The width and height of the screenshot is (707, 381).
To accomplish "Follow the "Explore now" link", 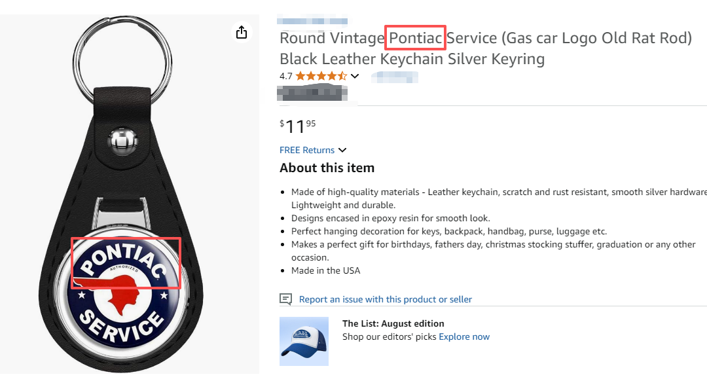I will (x=464, y=336).
